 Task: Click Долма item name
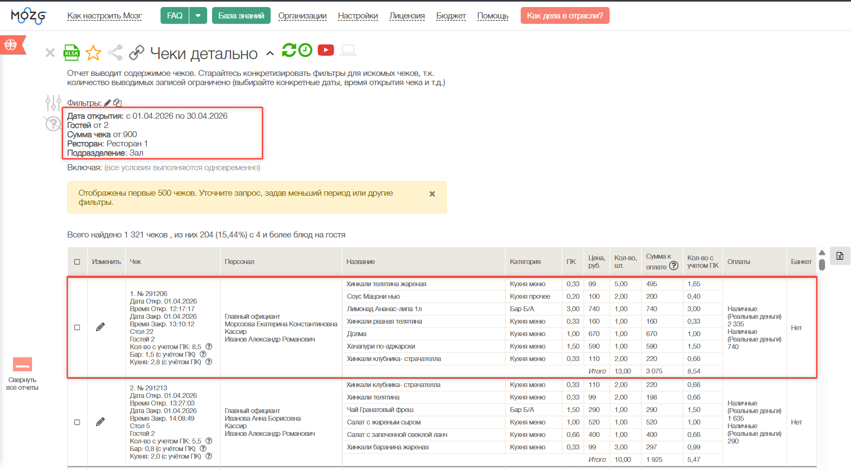(356, 334)
